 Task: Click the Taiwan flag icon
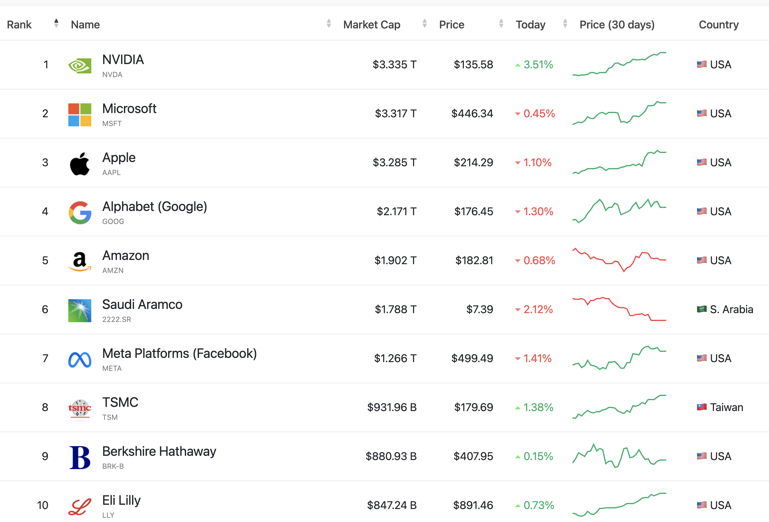(x=702, y=407)
